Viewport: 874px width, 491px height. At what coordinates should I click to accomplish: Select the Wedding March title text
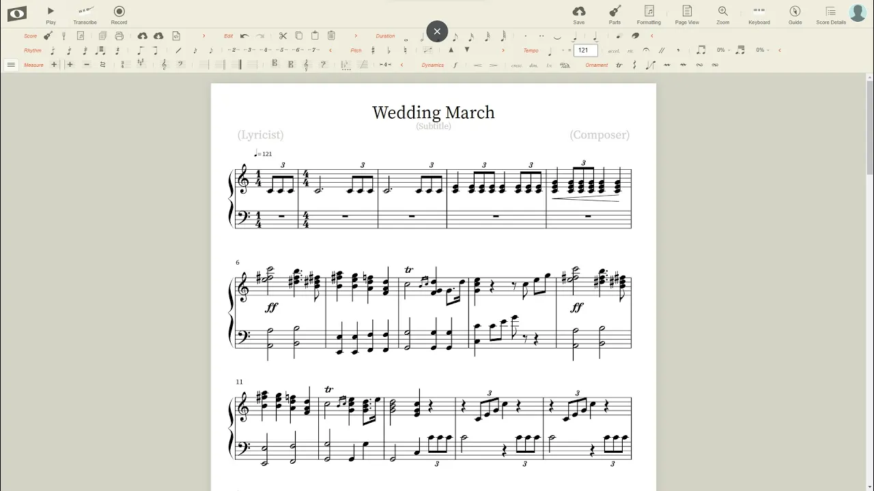click(x=434, y=113)
